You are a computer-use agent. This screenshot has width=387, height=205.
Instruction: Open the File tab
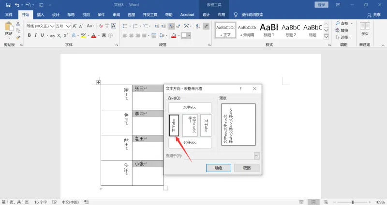pos(9,15)
